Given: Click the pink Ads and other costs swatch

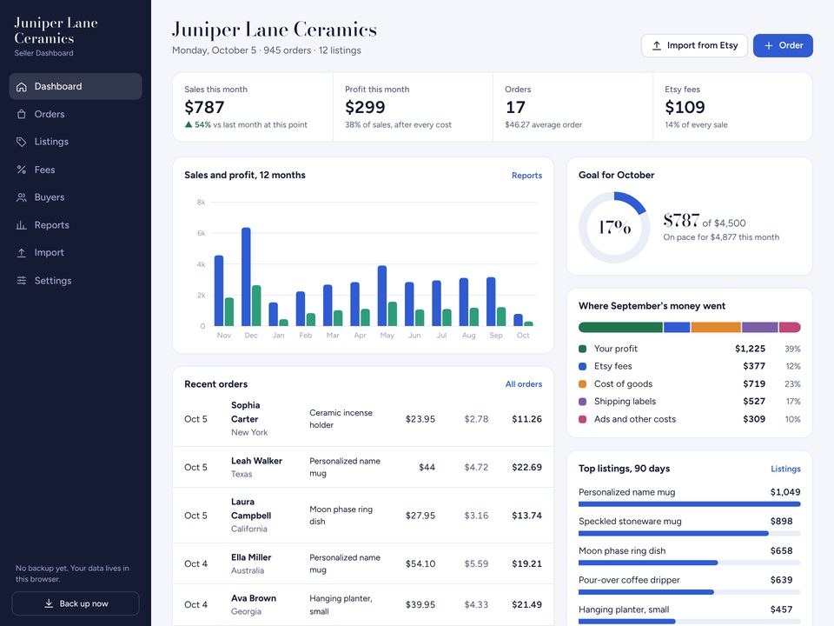Looking at the screenshot, I should tap(582, 419).
